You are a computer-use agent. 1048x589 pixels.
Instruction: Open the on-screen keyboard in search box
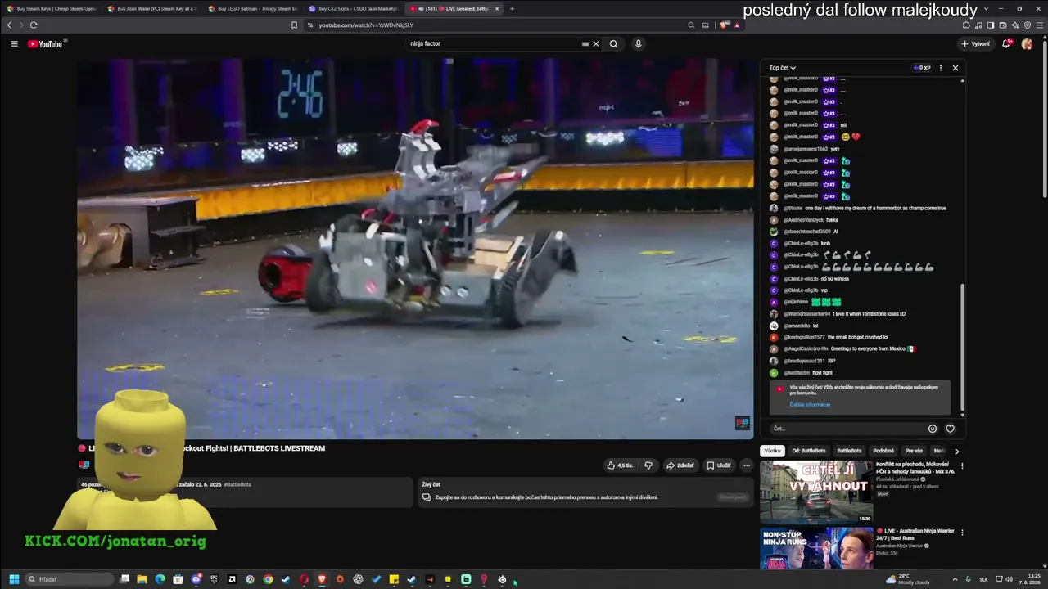pos(585,44)
